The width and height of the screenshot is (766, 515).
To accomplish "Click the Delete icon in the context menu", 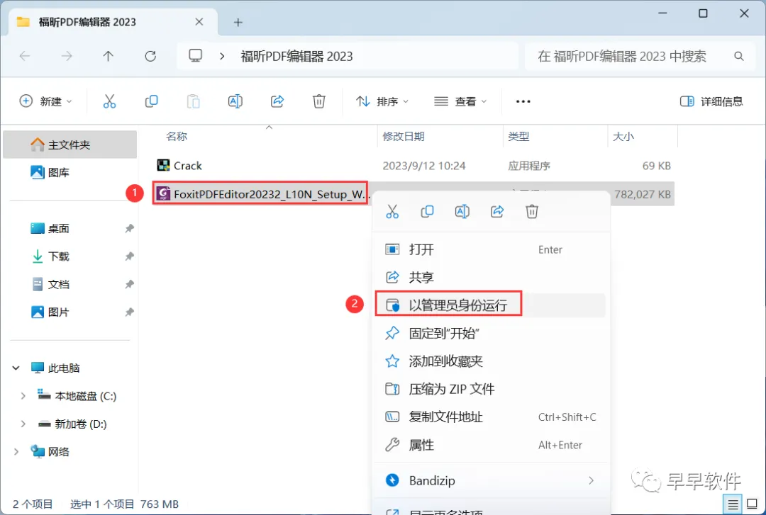I will coord(532,211).
